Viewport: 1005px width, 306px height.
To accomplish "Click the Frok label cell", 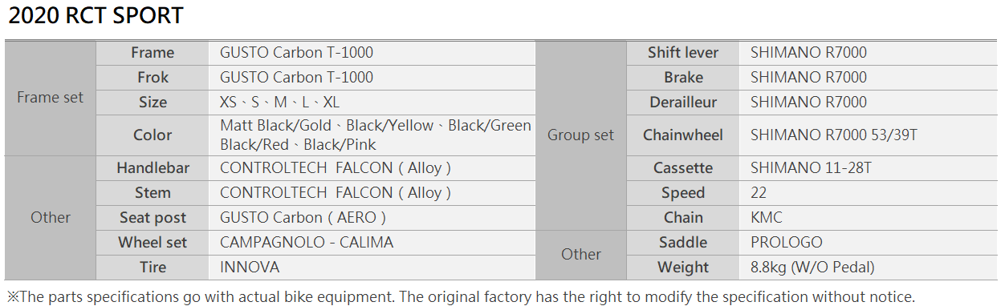I will pyautogui.click(x=152, y=78).
